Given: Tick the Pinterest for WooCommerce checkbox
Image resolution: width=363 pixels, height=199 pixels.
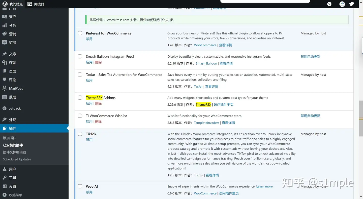Looking at the screenshot, I should (80, 33).
